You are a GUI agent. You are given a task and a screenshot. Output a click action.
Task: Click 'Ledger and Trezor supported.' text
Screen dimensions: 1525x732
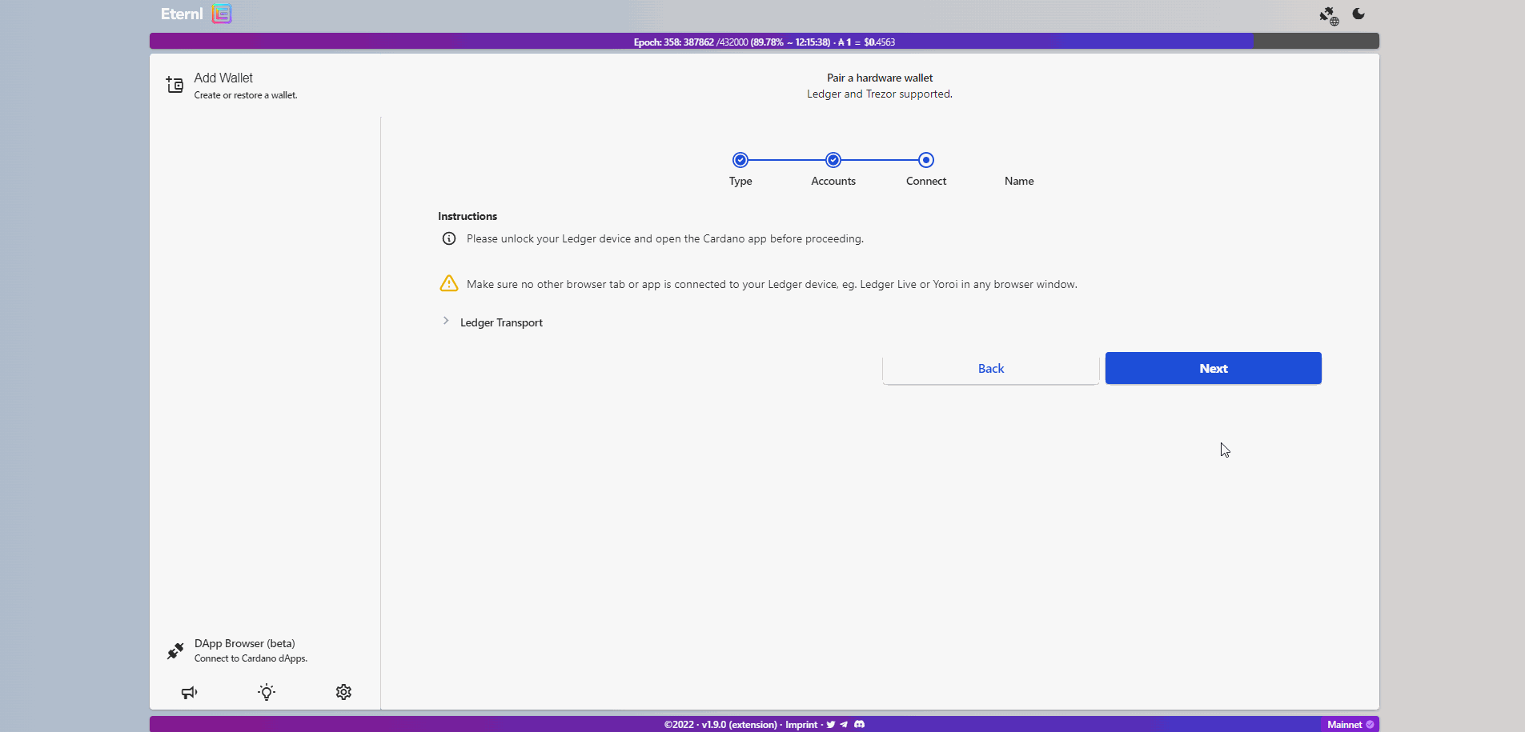pos(880,94)
